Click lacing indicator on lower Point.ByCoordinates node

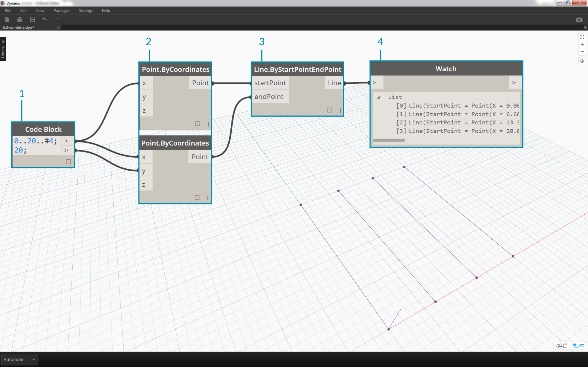(208, 198)
